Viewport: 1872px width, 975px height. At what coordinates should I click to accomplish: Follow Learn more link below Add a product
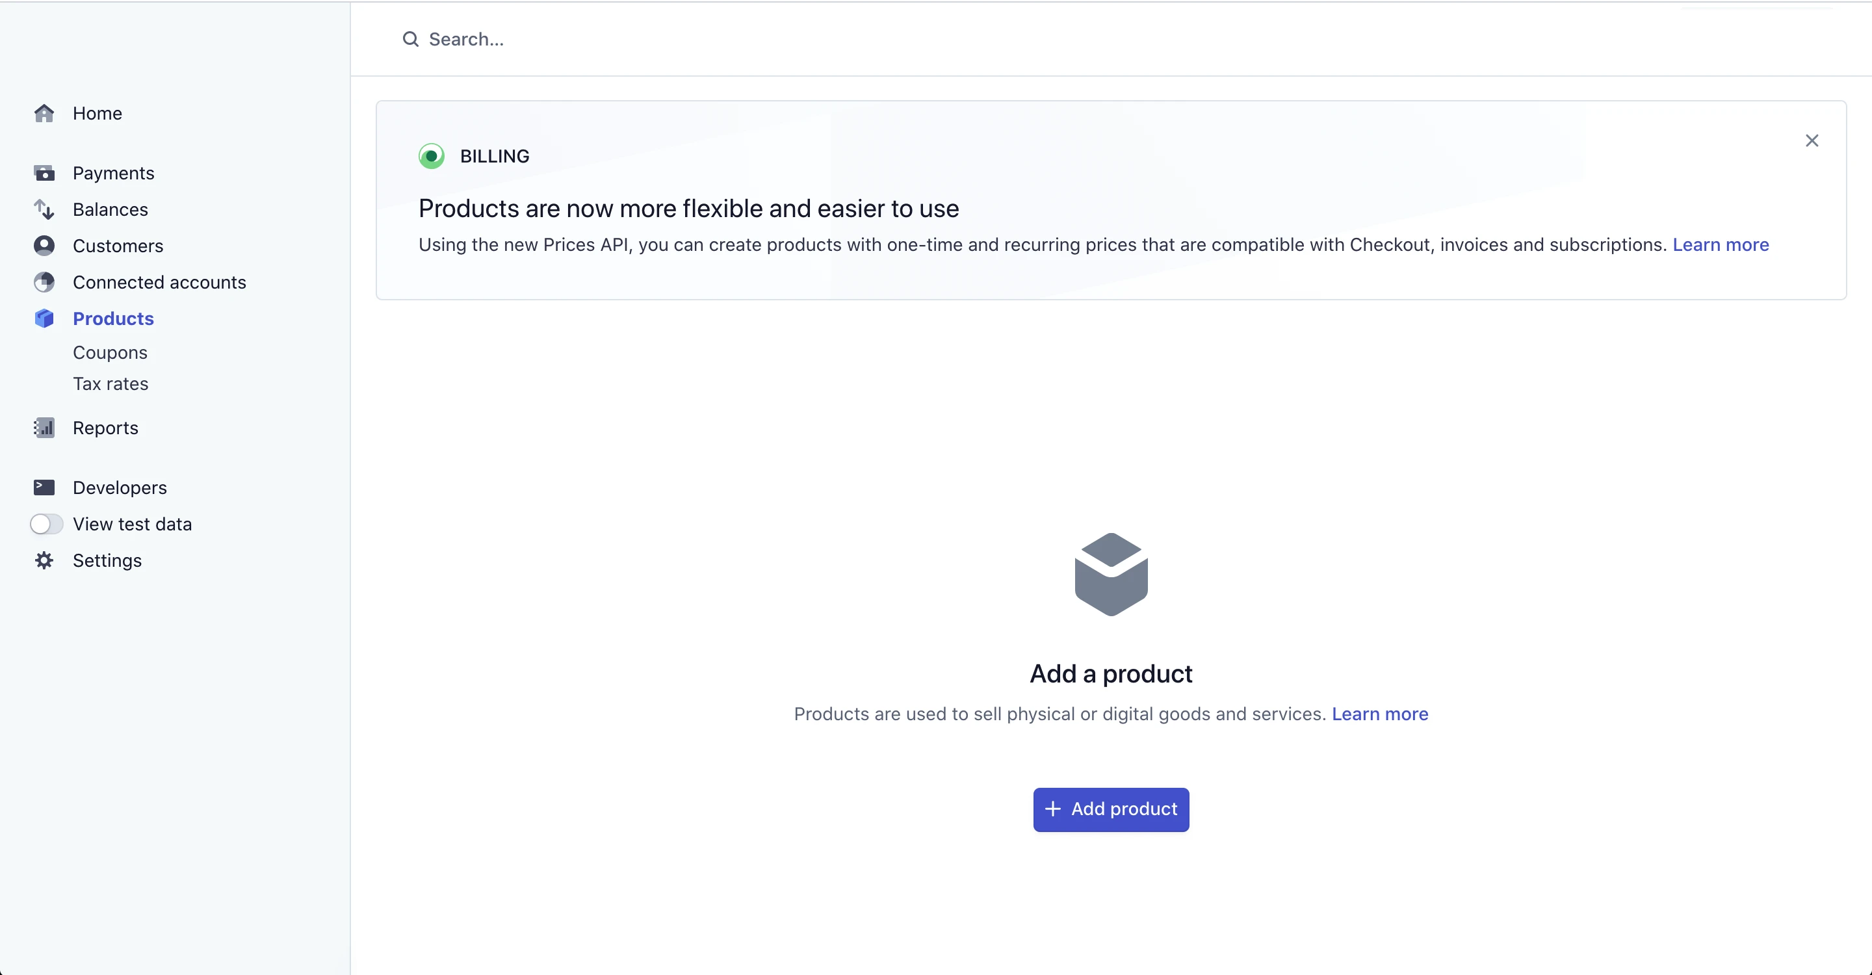point(1379,714)
